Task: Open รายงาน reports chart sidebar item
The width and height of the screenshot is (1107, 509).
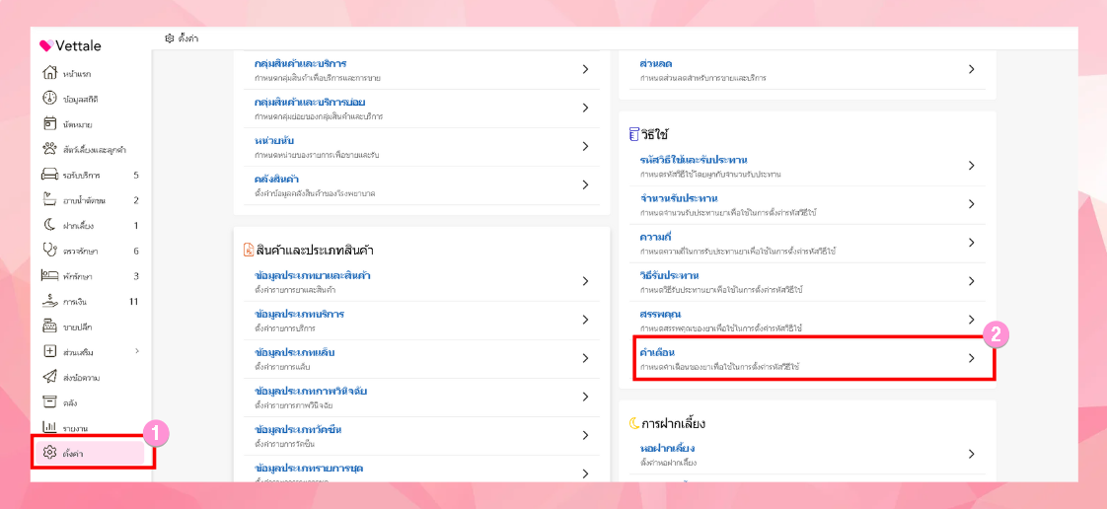Action: (x=64, y=428)
